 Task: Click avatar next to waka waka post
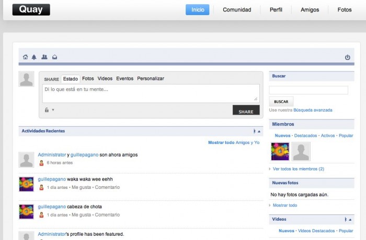click(x=26, y=184)
